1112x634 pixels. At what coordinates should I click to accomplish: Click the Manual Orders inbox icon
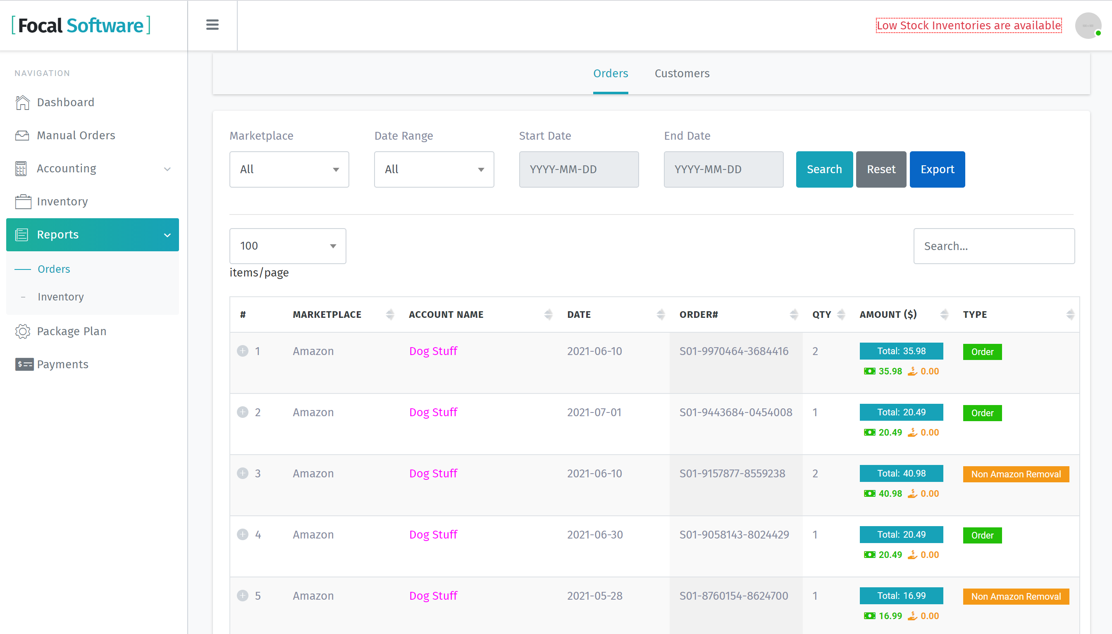[x=22, y=136]
